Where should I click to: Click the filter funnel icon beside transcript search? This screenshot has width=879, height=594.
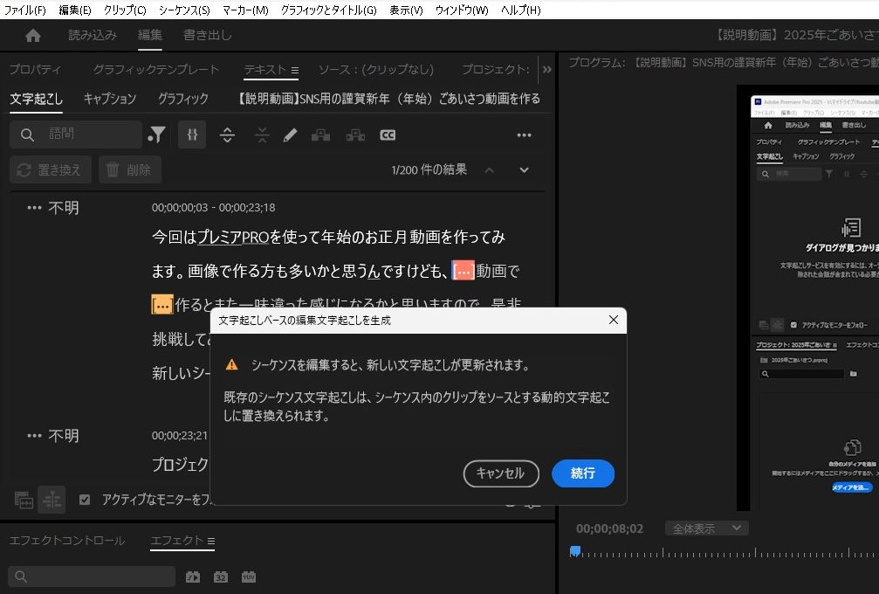coord(157,135)
